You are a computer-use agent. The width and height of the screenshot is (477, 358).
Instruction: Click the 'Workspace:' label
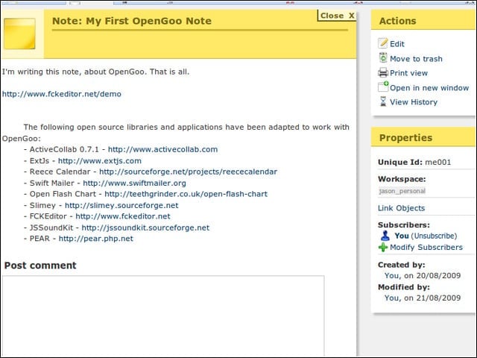pyautogui.click(x=402, y=179)
